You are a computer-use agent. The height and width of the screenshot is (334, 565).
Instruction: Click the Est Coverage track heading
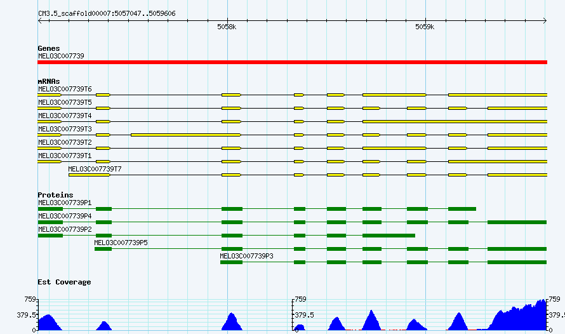[64, 282]
